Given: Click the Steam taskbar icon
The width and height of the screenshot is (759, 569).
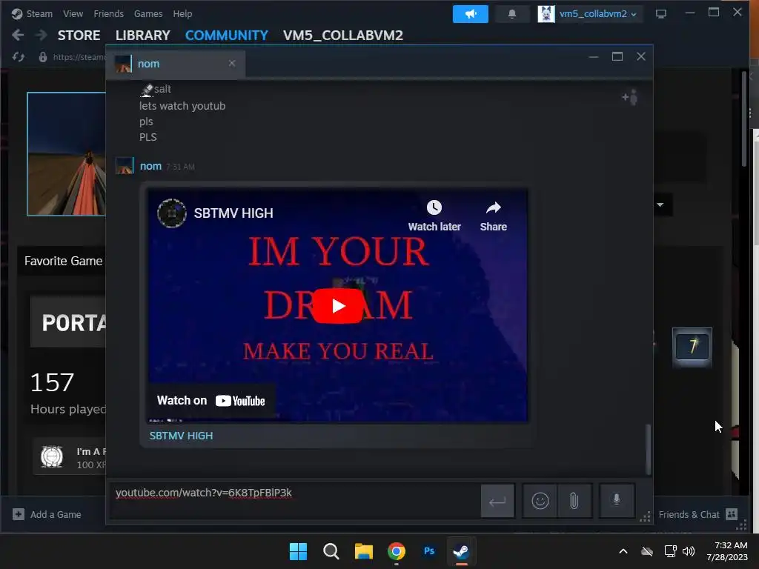Looking at the screenshot, I should pos(461,551).
